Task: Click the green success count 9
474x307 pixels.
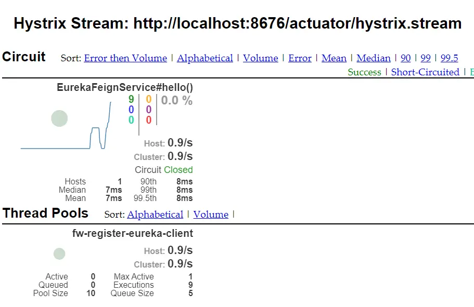Action: 131,100
